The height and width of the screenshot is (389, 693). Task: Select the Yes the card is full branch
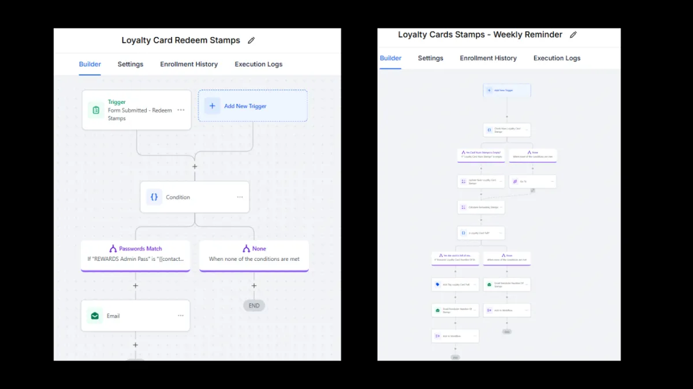[x=455, y=258]
